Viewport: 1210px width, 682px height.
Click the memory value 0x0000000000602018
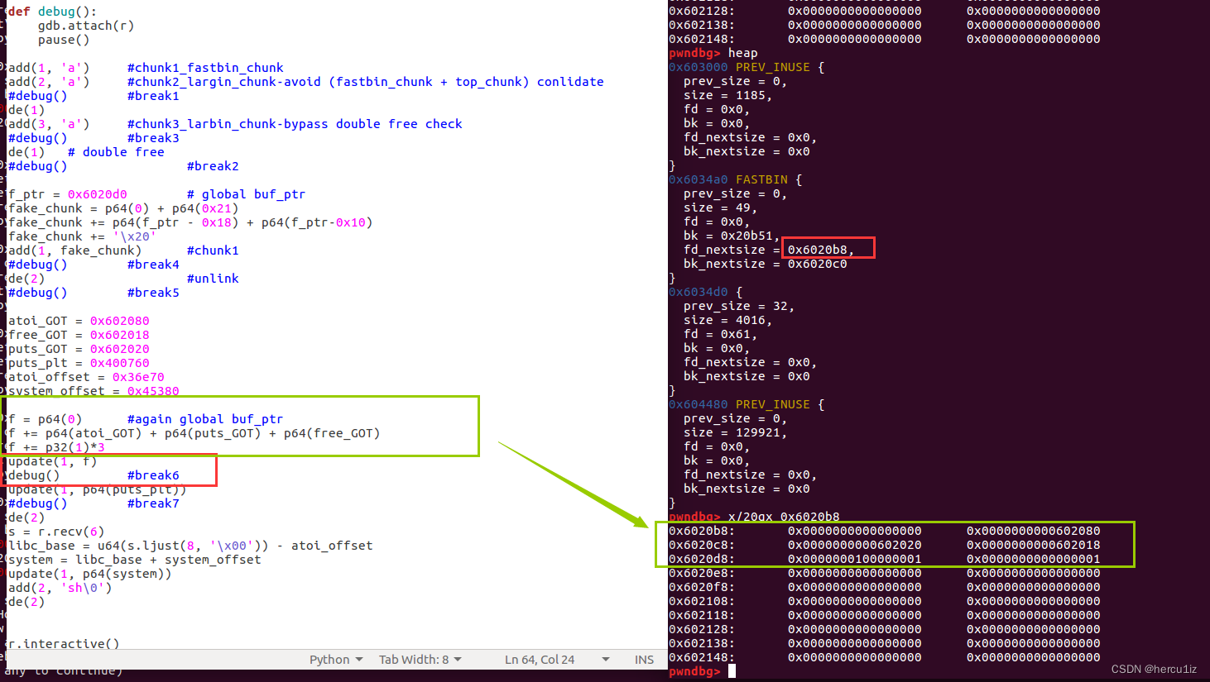pos(1034,545)
